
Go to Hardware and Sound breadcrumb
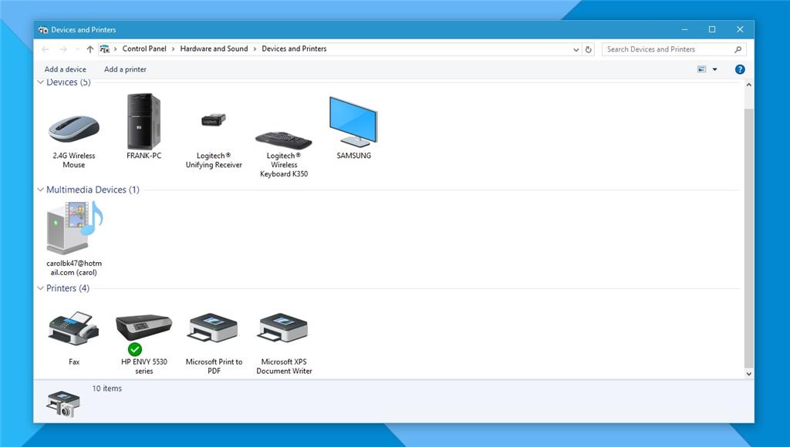coord(214,49)
